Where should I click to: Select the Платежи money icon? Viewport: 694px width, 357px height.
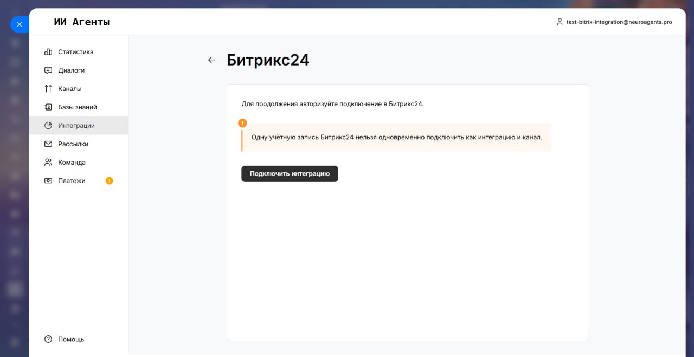click(x=48, y=181)
